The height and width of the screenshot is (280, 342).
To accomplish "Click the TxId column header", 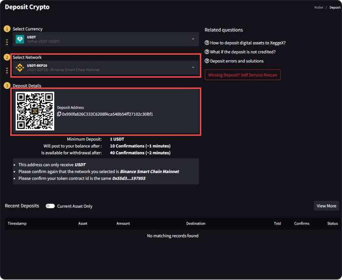I will click(277, 223).
